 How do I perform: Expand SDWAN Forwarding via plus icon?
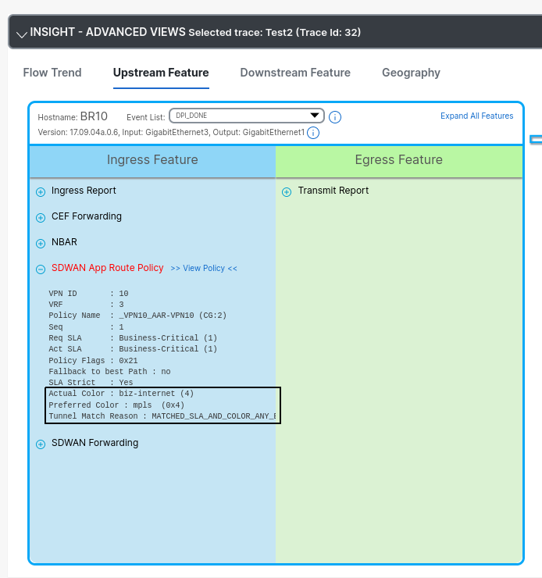(x=41, y=444)
